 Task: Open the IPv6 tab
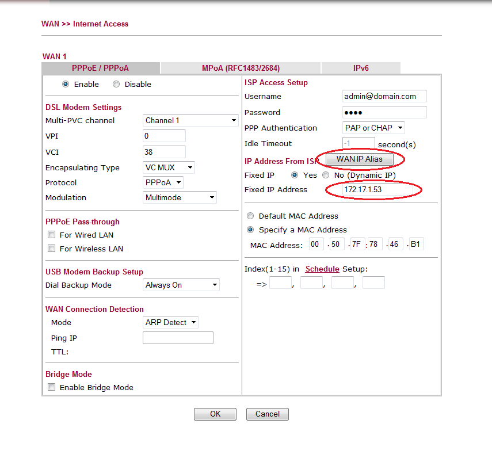[x=361, y=68]
